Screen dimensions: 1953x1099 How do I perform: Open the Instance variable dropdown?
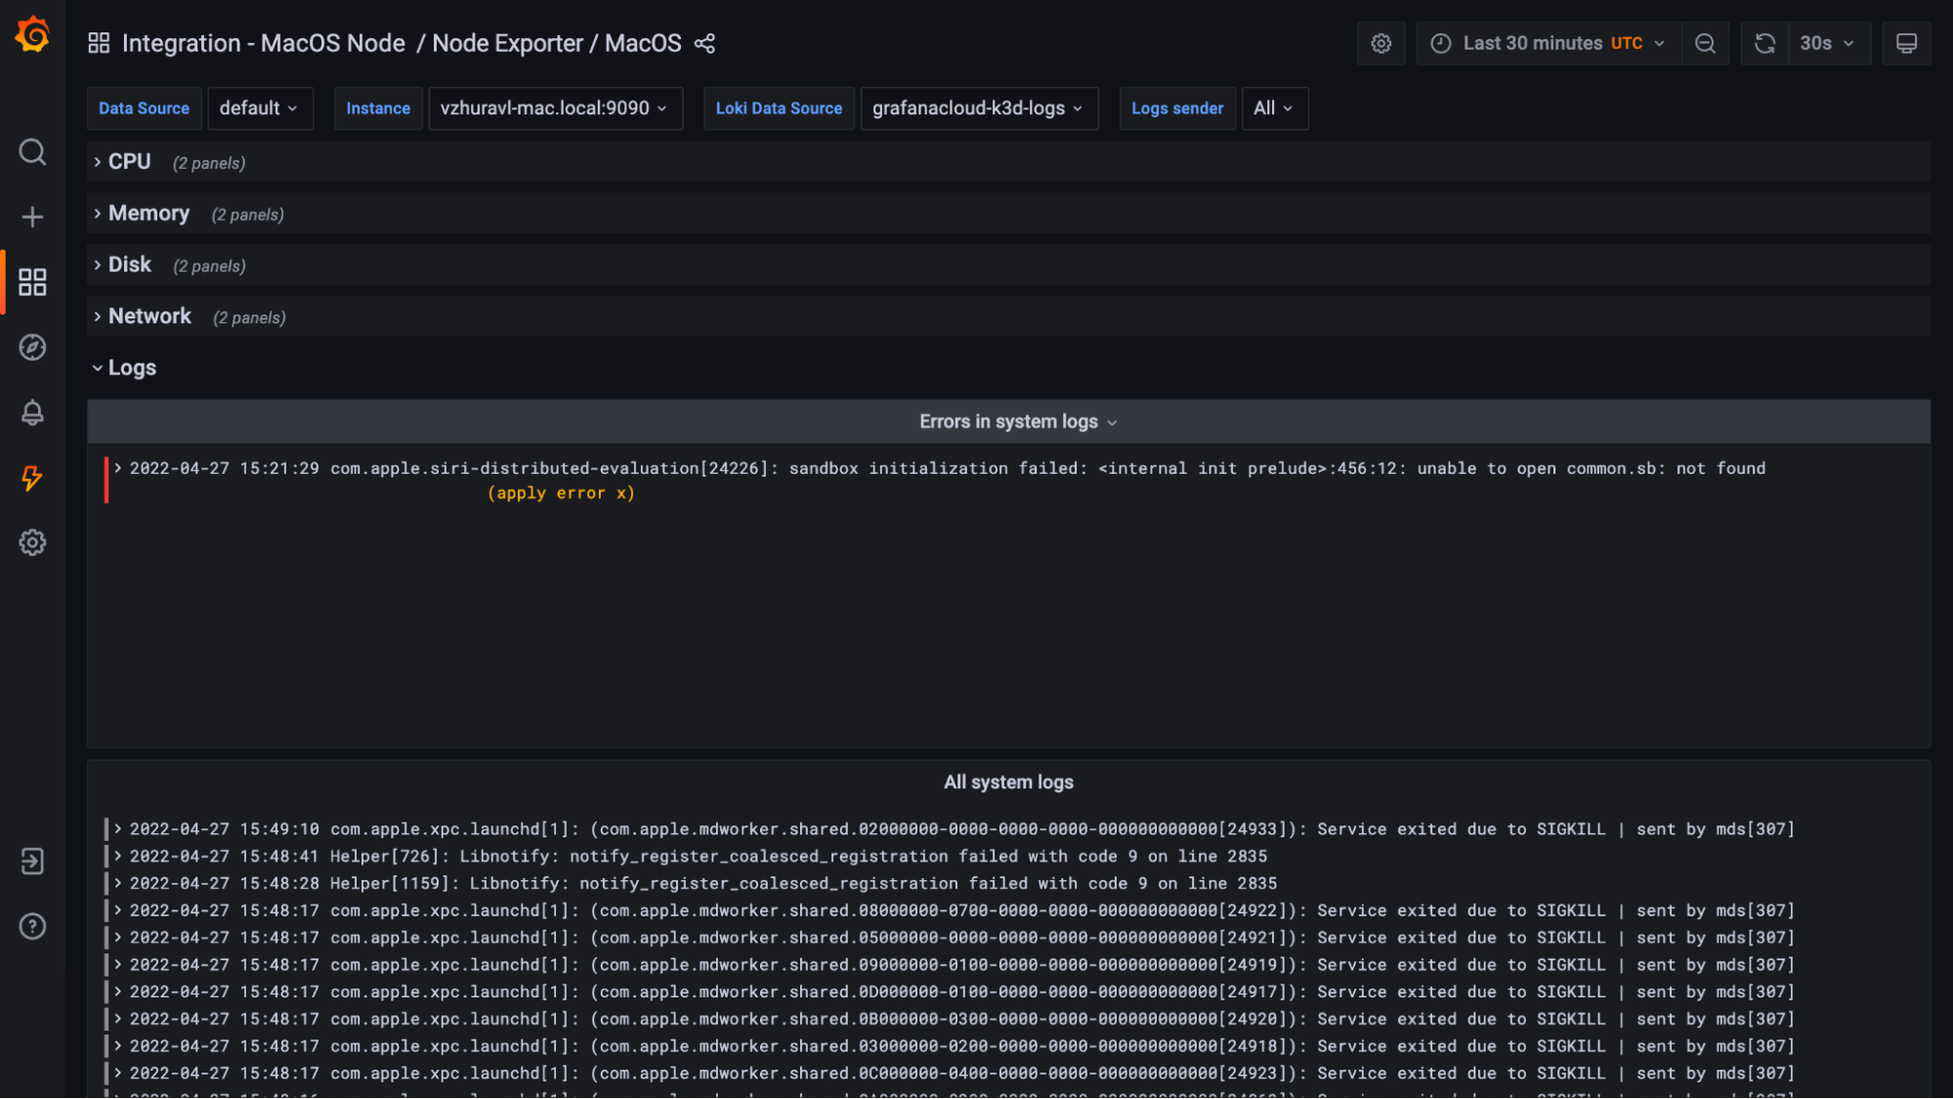click(x=554, y=108)
